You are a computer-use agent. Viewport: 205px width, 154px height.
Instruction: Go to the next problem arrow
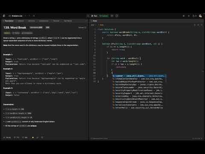tap(29, 16)
